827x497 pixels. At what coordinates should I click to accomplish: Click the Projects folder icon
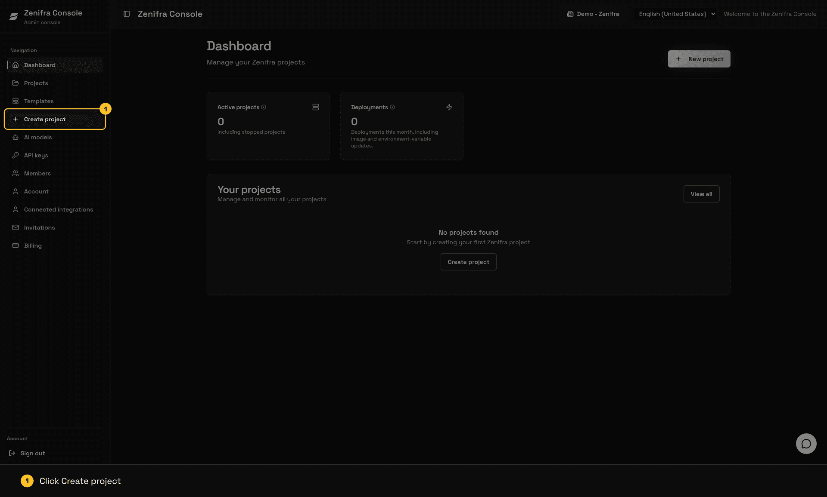[x=16, y=83]
